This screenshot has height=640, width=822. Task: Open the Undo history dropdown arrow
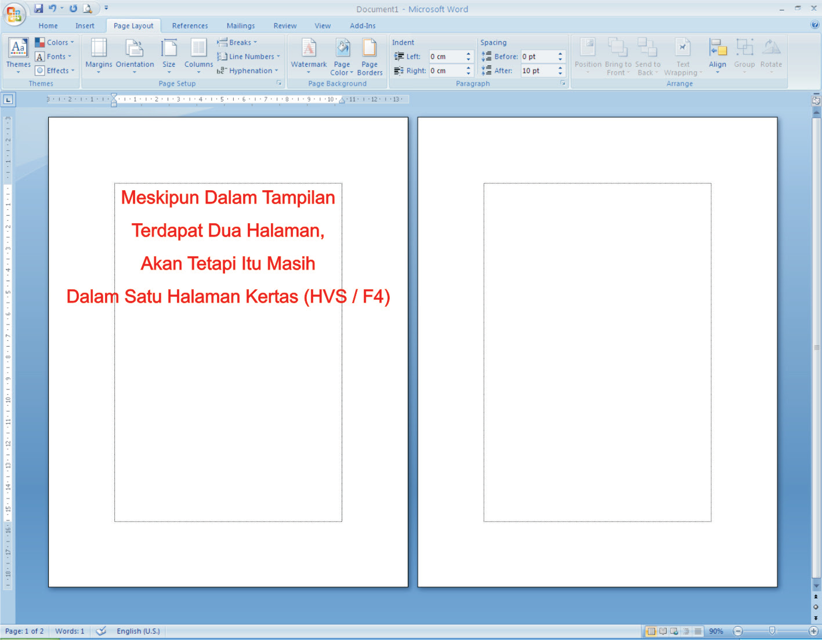(62, 8)
